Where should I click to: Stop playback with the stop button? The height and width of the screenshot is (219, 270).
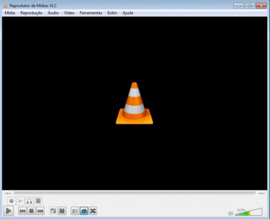point(31,211)
